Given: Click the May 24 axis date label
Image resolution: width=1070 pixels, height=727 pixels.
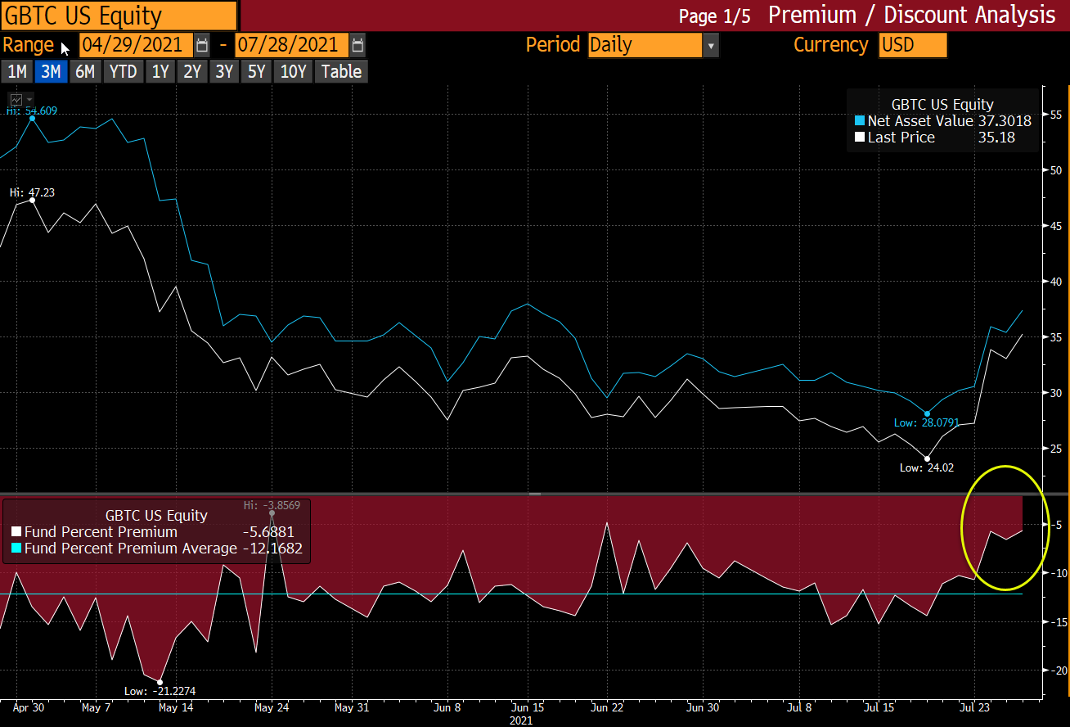Looking at the screenshot, I should [x=272, y=707].
